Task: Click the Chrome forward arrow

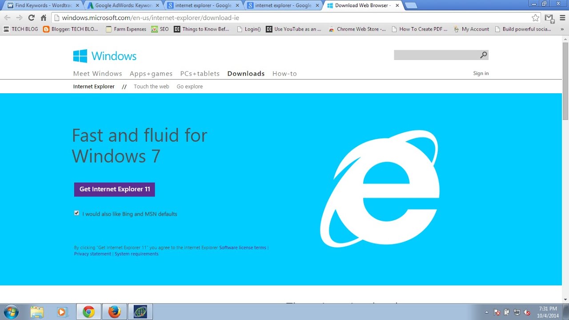Action: pos(19,18)
